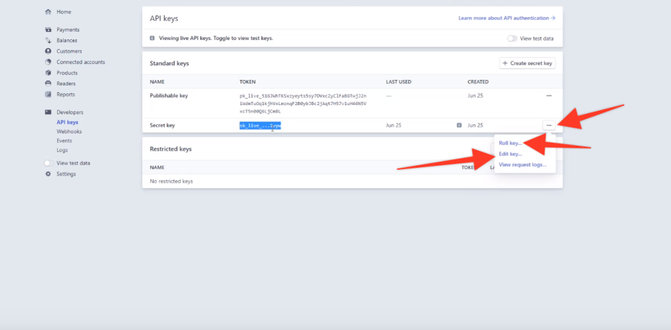Click the Publishable key name cell

coord(169,96)
